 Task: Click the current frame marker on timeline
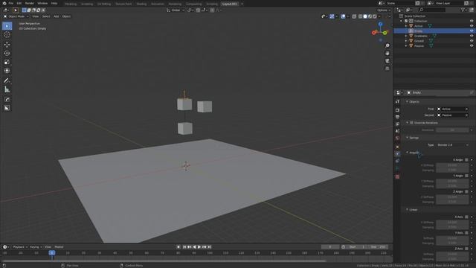point(52,253)
